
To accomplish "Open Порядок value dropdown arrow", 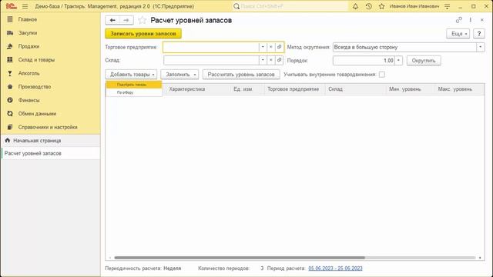I will pyautogui.click(x=398, y=60).
